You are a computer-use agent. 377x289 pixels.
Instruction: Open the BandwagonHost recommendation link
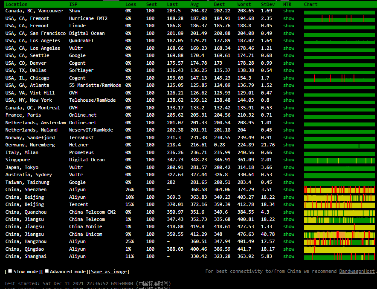pyautogui.click(x=357, y=271)
